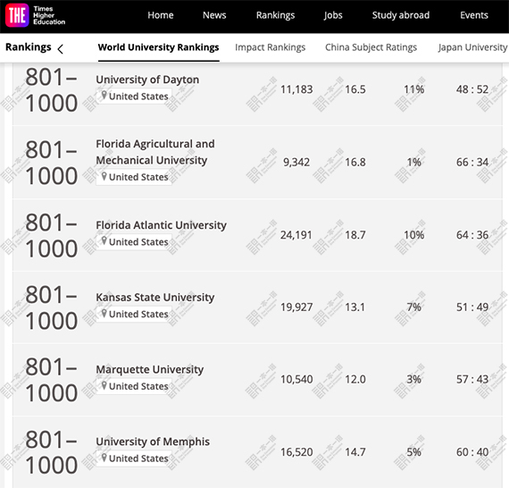The height and width of the screenshot is (488, 509).
Task: Go to the Jobs section
Action: pos(333,15)
